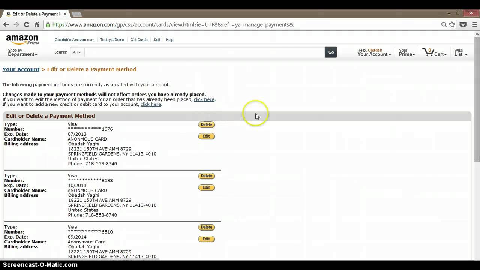Viewport: 480px width, 270px height.
Task: Click the scrollbar up arrow
Action: click(477, 34)
